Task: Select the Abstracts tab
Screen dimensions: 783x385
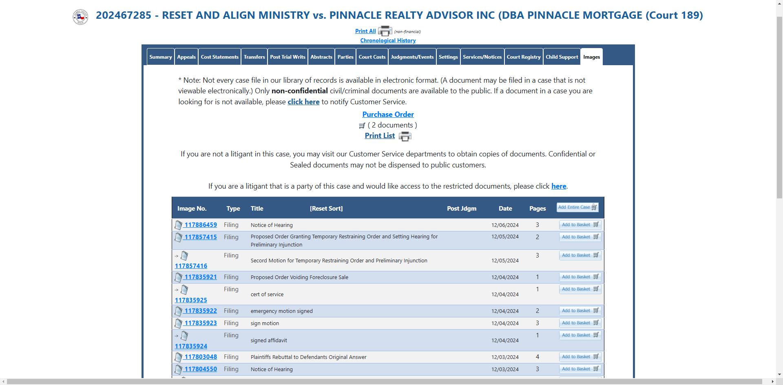Action: pyautogui.click(x=321, y=57)
